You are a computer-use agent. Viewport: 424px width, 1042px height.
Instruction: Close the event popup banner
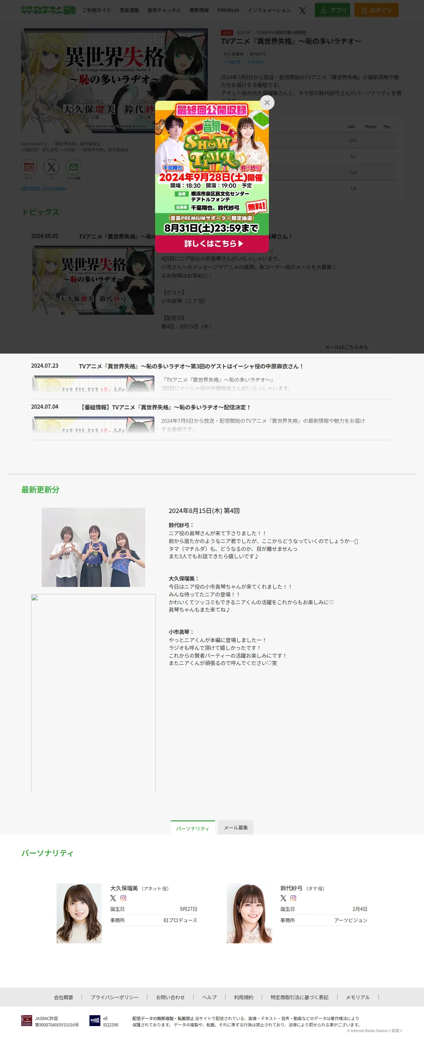tap(267, 102)
